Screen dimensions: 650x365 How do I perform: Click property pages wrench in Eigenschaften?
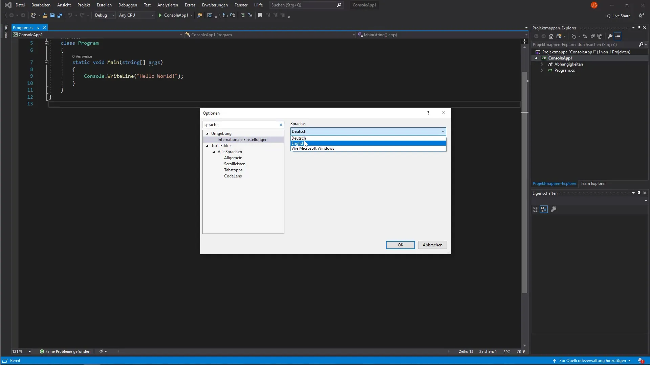click(x=554, y=209)
